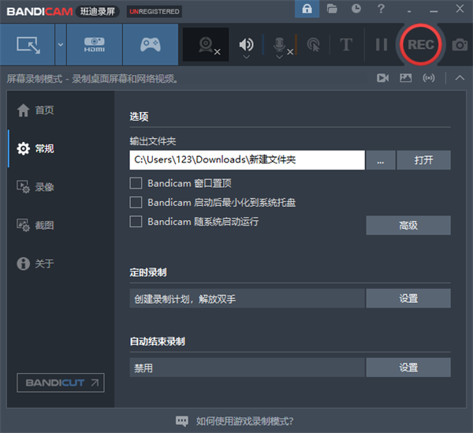
Task: Take screenshot with camera icon
Action: (x=460, y=45)
